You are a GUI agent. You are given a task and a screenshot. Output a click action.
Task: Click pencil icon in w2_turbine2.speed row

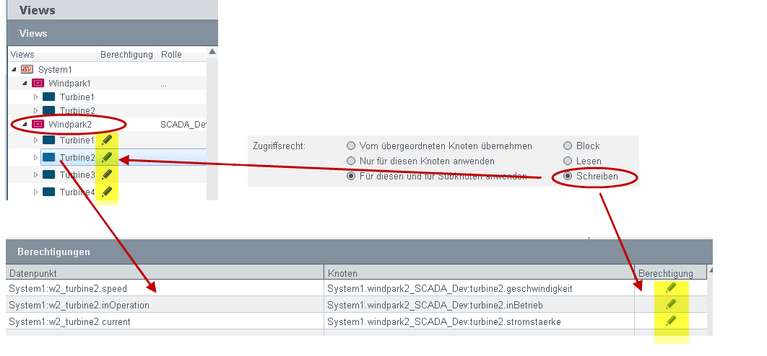[671, 288]
